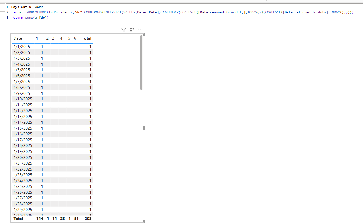Click column header 5 in the matrix
Image resolution: width=363 pixels, height=223 pixels.
69,38
